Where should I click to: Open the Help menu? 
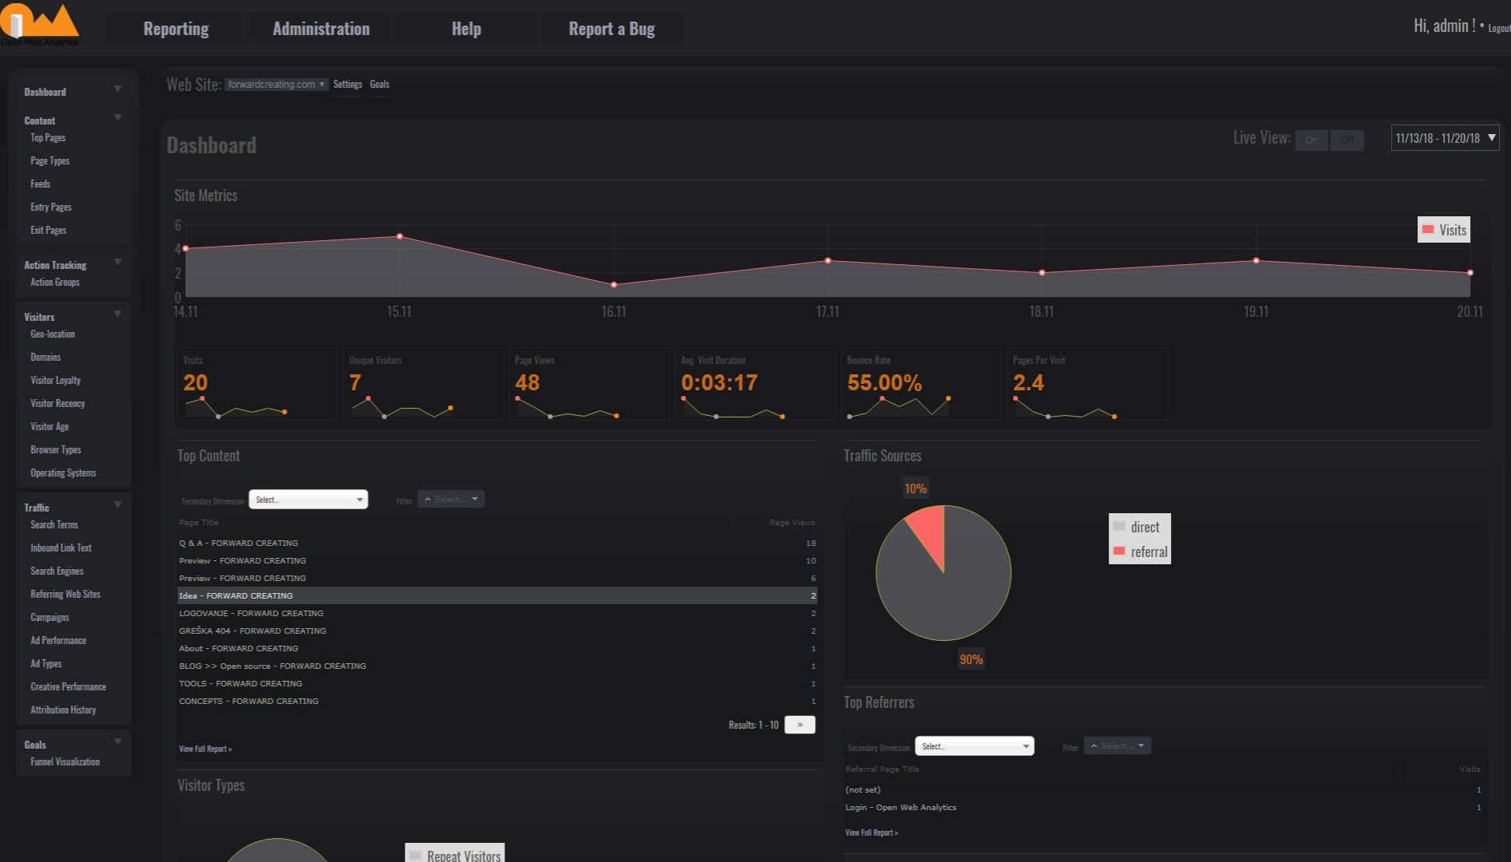tap(466, 29)
